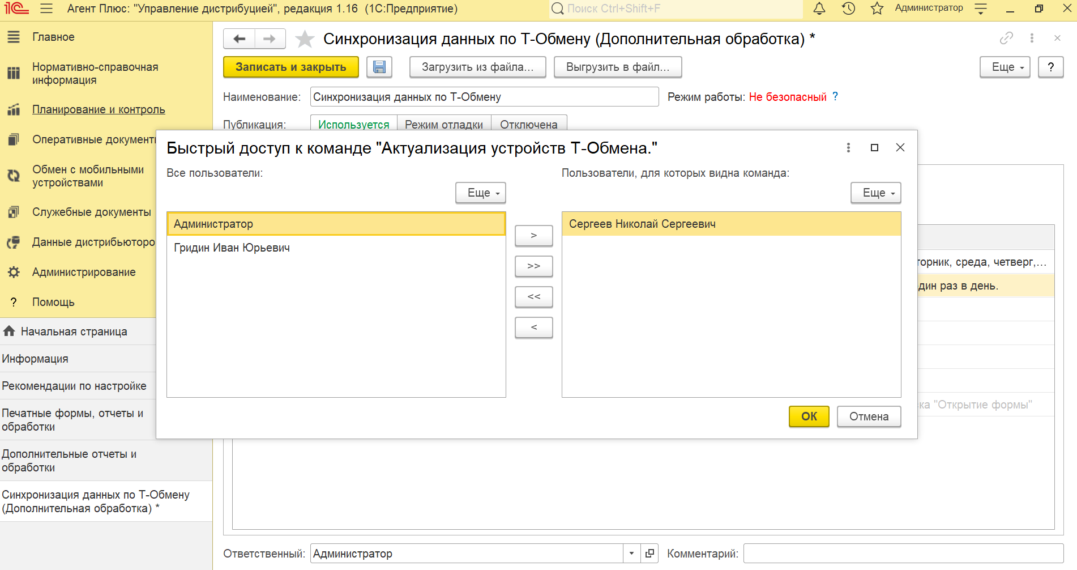Open the notifications bell icon

(x=819, y=8)
